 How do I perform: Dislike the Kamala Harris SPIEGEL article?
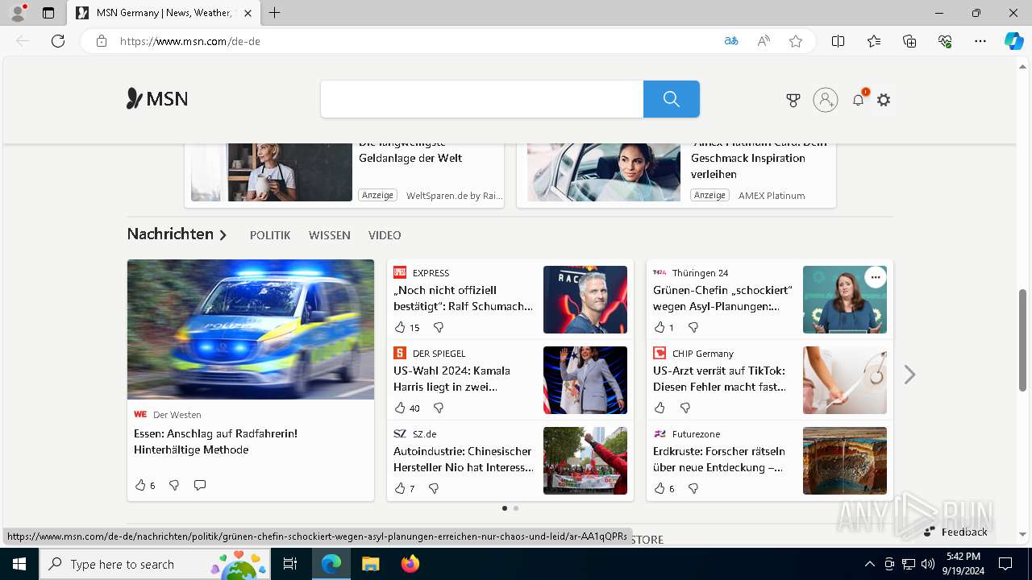439,408
